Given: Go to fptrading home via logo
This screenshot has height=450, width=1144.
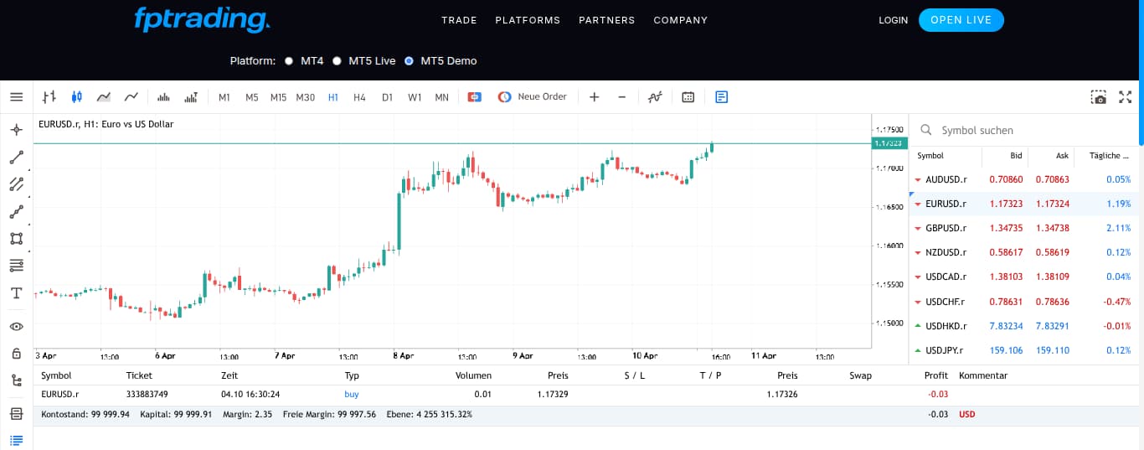Looking at the screenshot, I should tap(202, 20).
